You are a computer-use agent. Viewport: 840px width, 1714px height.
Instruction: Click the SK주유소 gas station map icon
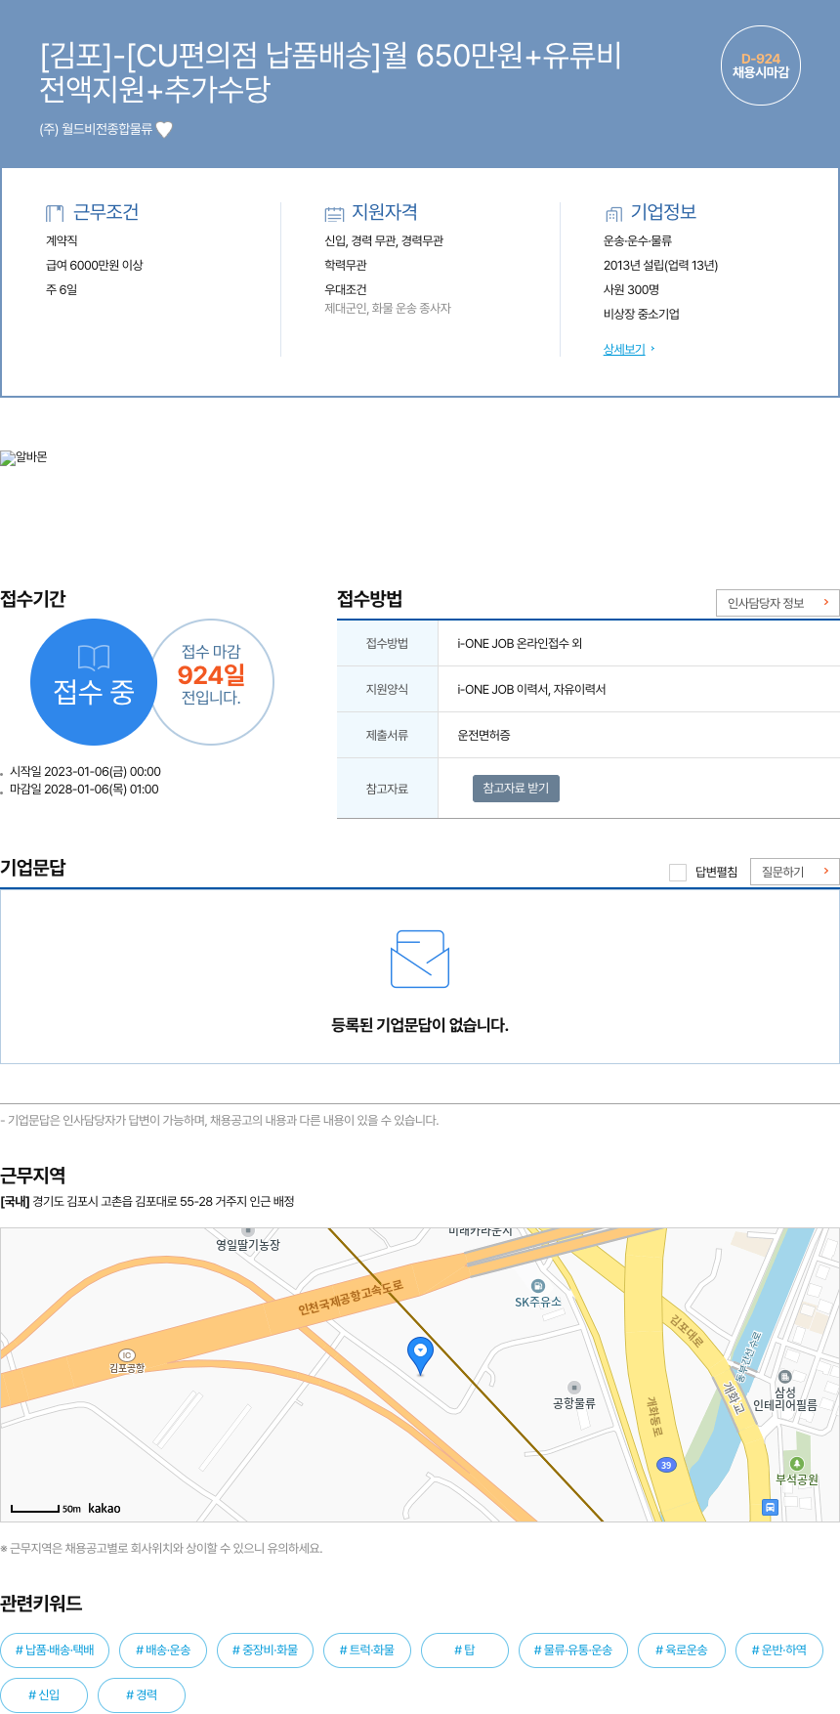(x=537, y=1285)
